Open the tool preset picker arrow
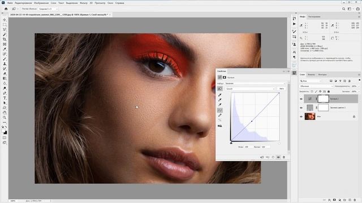This screenshot has width=362, height=203. tap(18, 9)
